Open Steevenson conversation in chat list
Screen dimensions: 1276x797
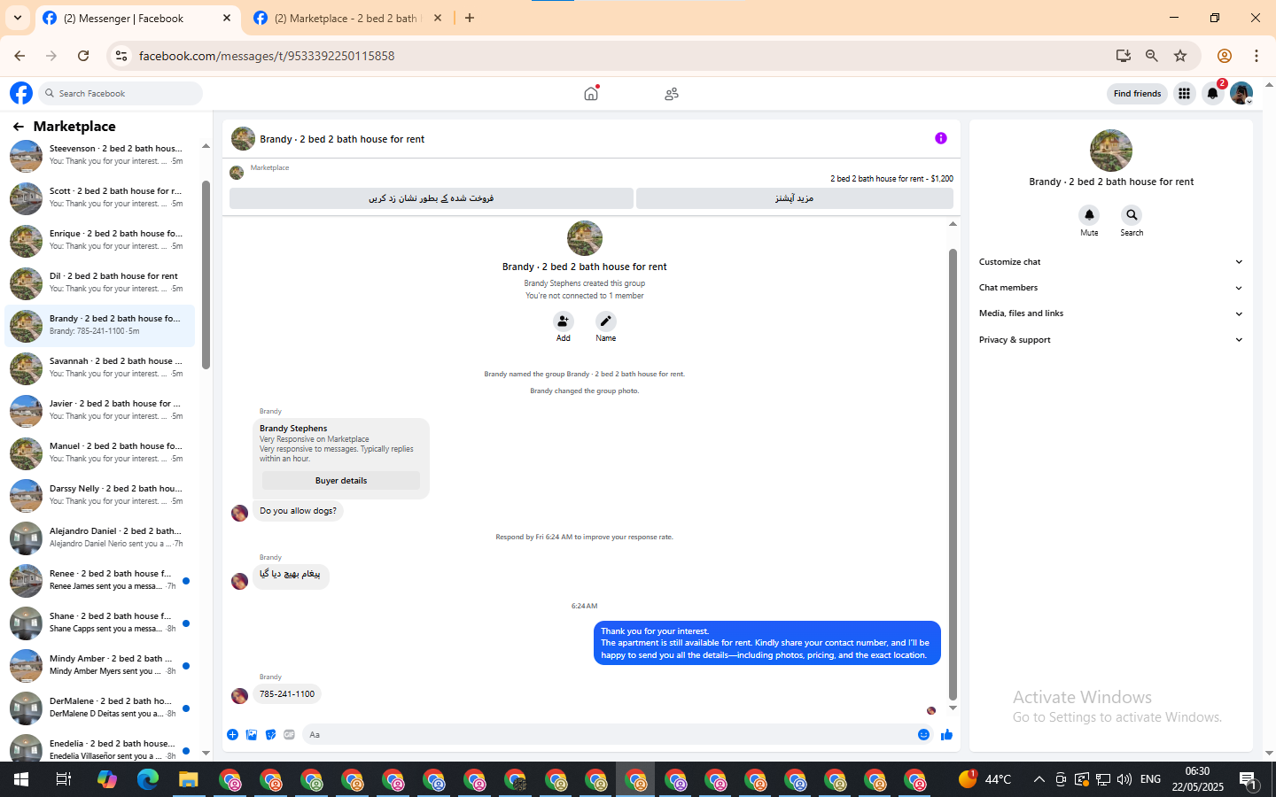point(100,156)
